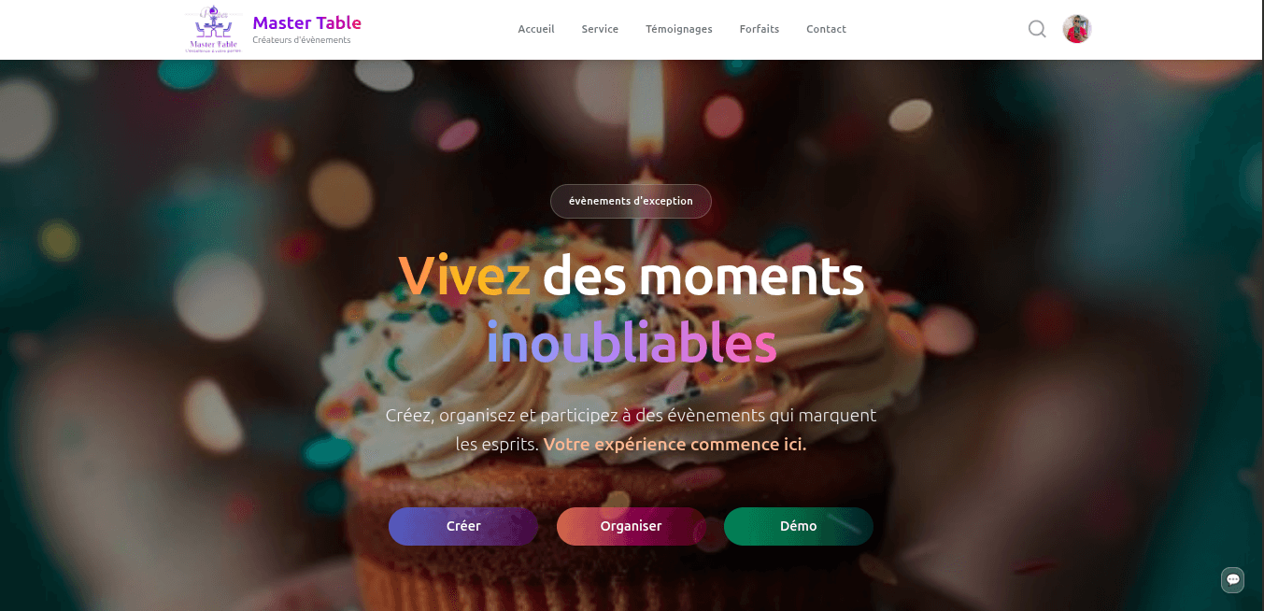Click the white "des moments" heading text

(x=703, y=275)
